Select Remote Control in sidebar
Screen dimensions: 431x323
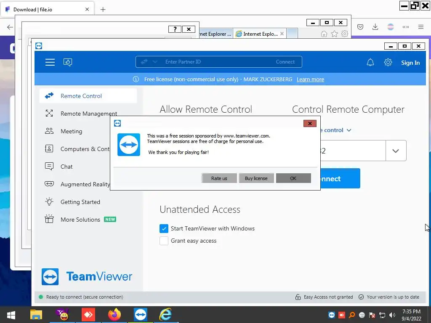point(88,96)
